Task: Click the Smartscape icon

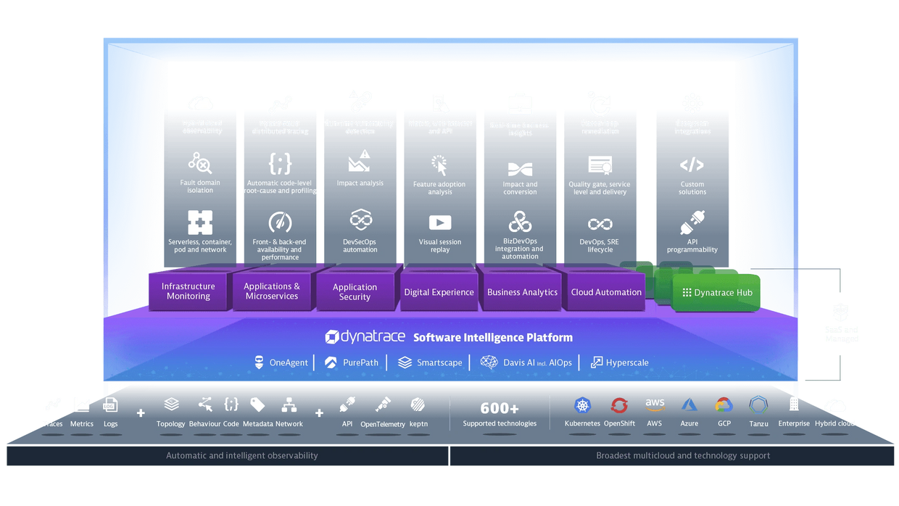Action: 403,362
